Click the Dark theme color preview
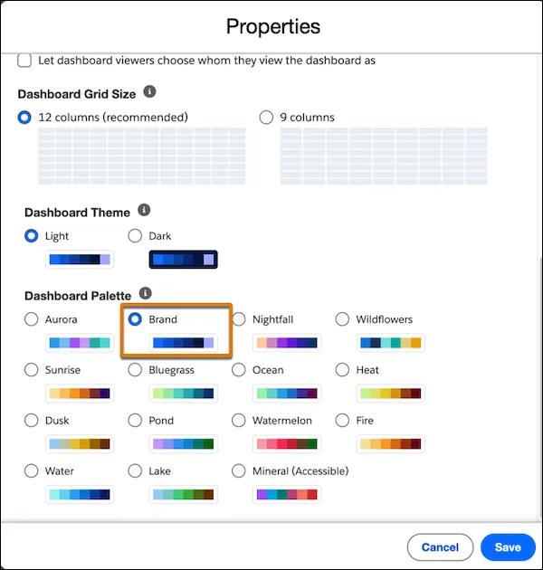This screenshot has height=570, width=543. pos(183,261)
